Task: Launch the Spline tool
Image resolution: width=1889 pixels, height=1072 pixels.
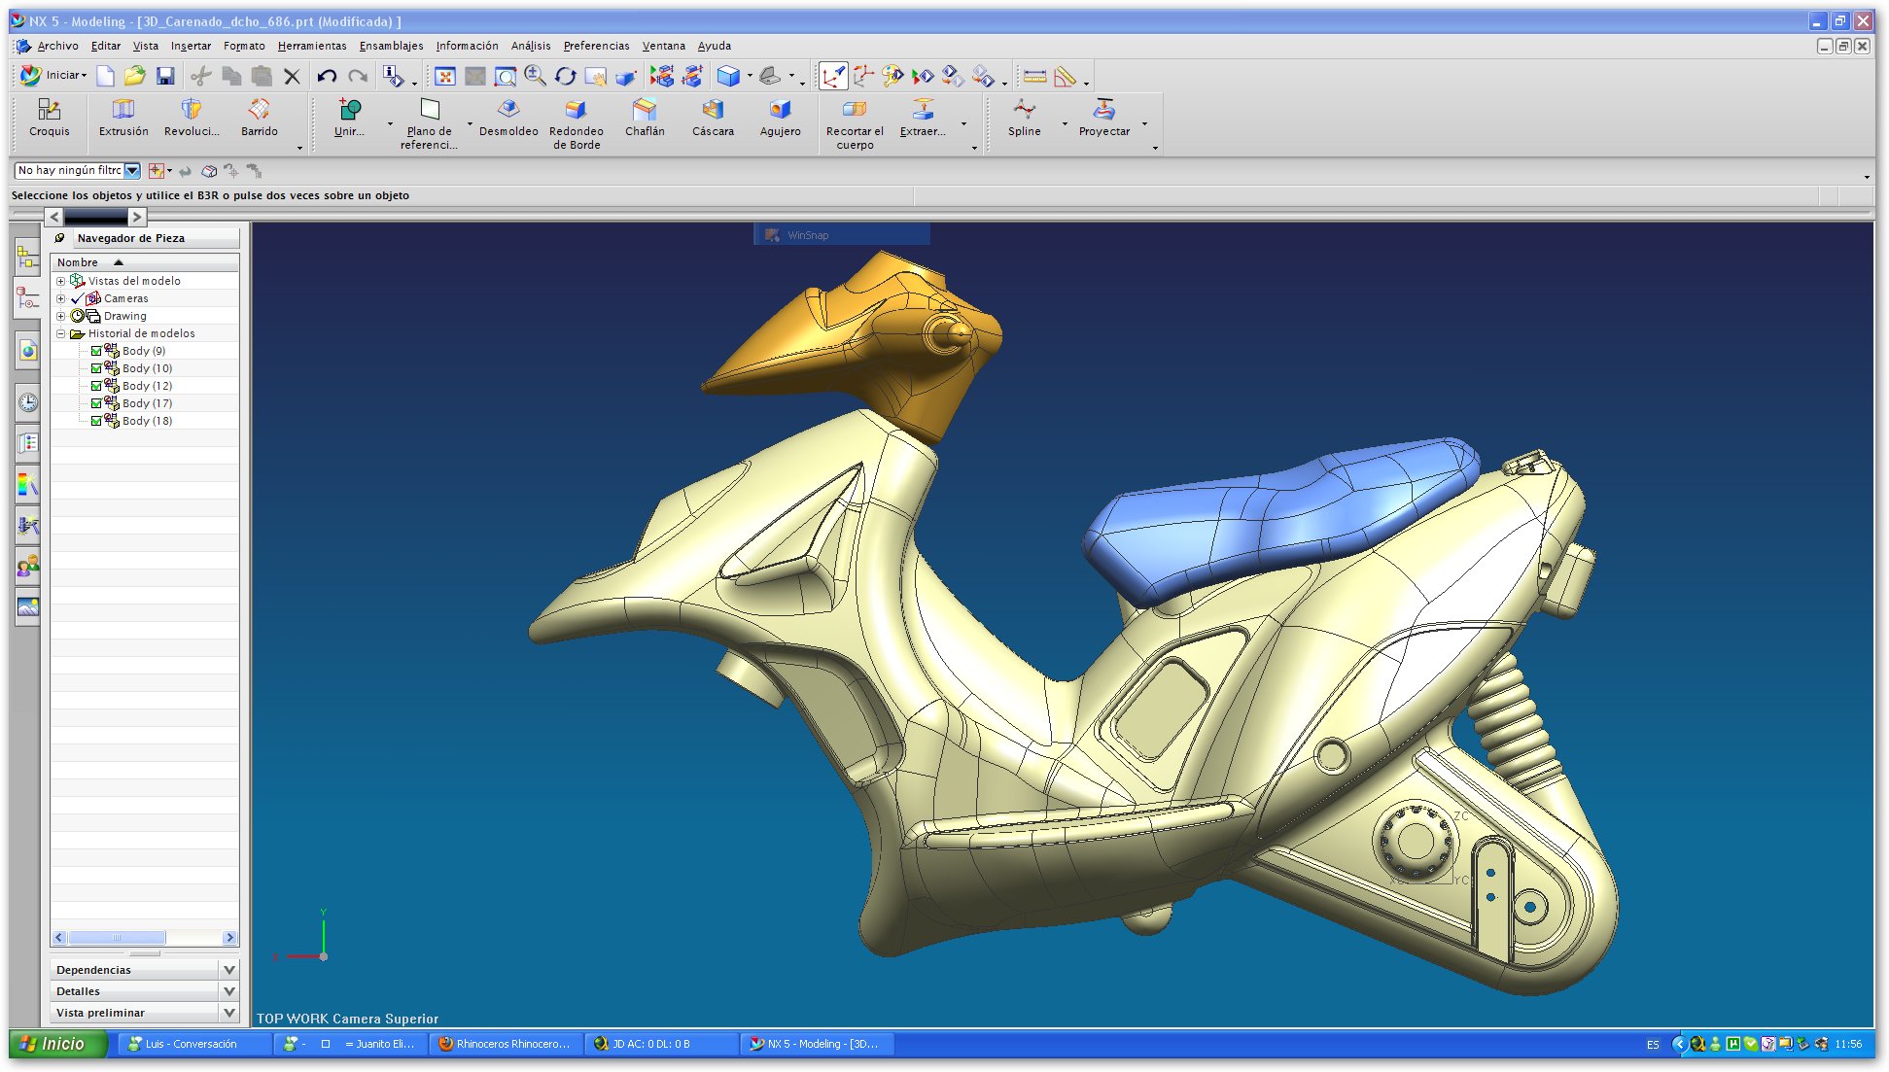Action: [1024, 117]
